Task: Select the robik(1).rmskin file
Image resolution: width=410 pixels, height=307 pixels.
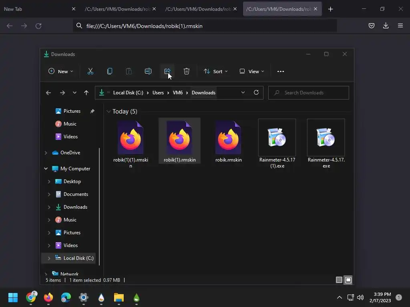Action: pyautogui.click(x=180, y=141)
